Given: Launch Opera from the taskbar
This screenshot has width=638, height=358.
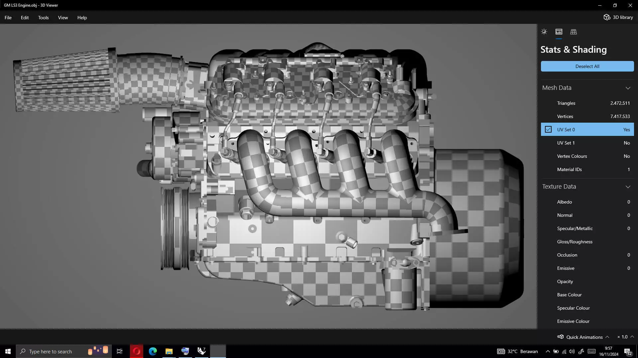Looking at the screenshot, I should [137, 351].
